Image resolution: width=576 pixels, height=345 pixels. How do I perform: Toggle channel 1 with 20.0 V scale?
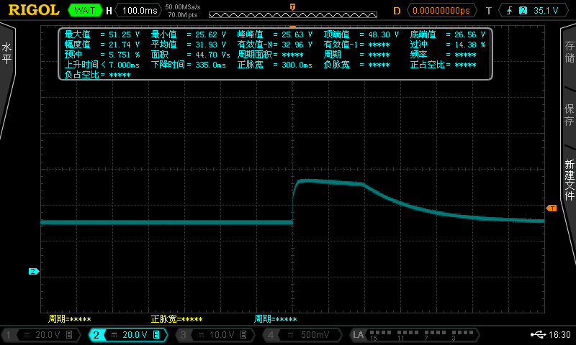pyautogui.click(x=43, y=335)
